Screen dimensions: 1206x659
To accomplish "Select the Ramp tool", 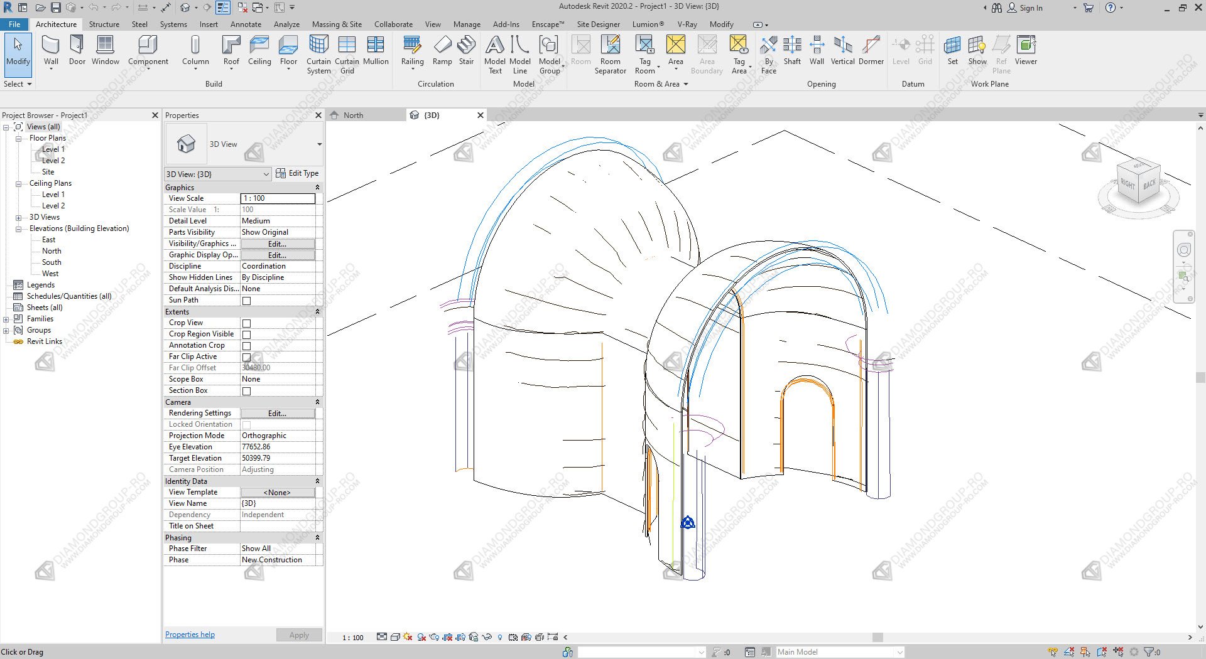I will point(442,51).
